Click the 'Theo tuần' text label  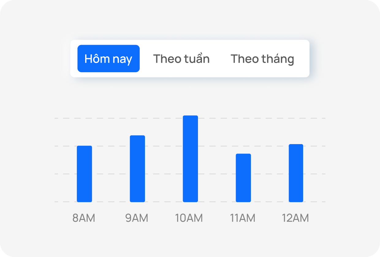tap(181, 58)
